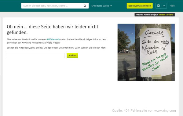Click the Gesucht poster photo
The height and width of the screenshot is (116, 183).
(146, 52)
